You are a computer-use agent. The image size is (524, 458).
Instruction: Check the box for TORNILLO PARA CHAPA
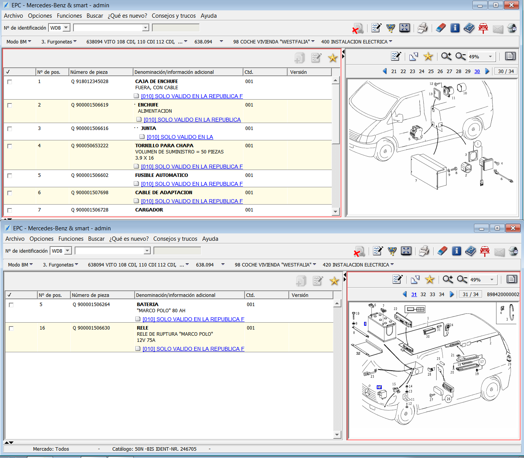click(10, 146)
